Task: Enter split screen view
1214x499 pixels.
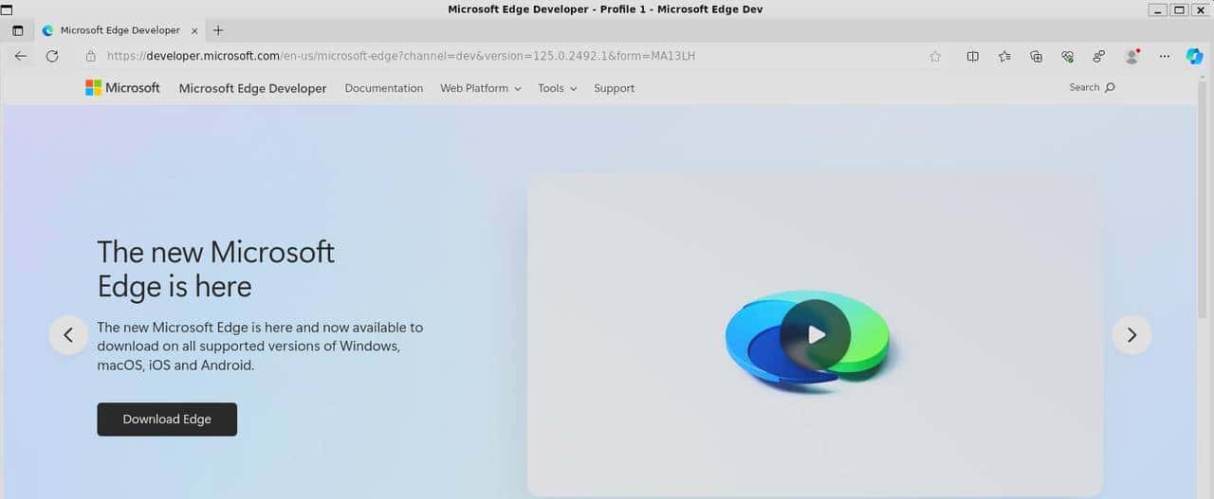Action: click(972, 57)
